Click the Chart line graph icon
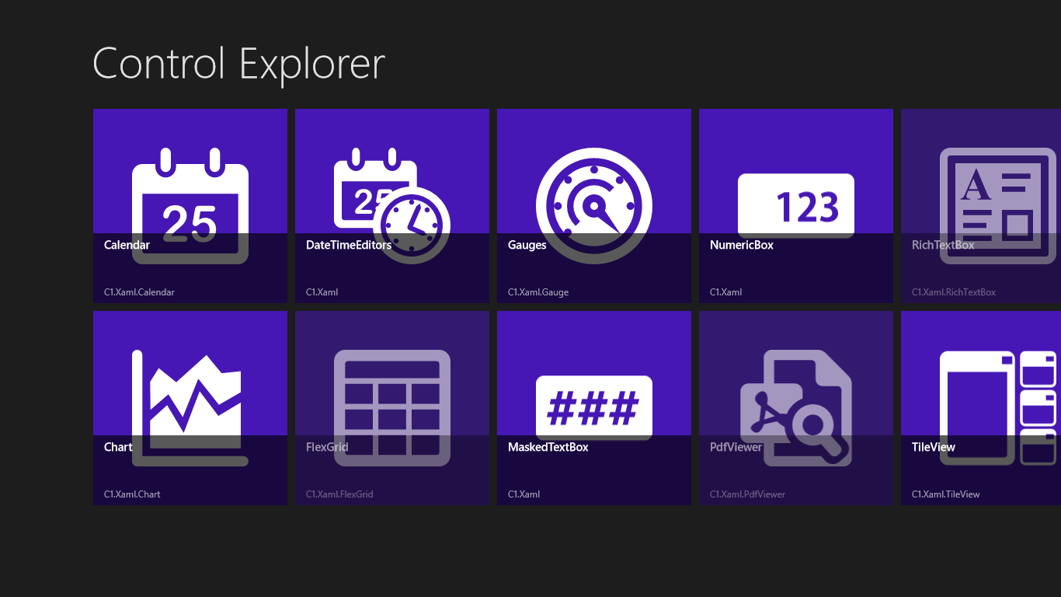Viewport: 1061px width, 597px height. click(190, 408)
